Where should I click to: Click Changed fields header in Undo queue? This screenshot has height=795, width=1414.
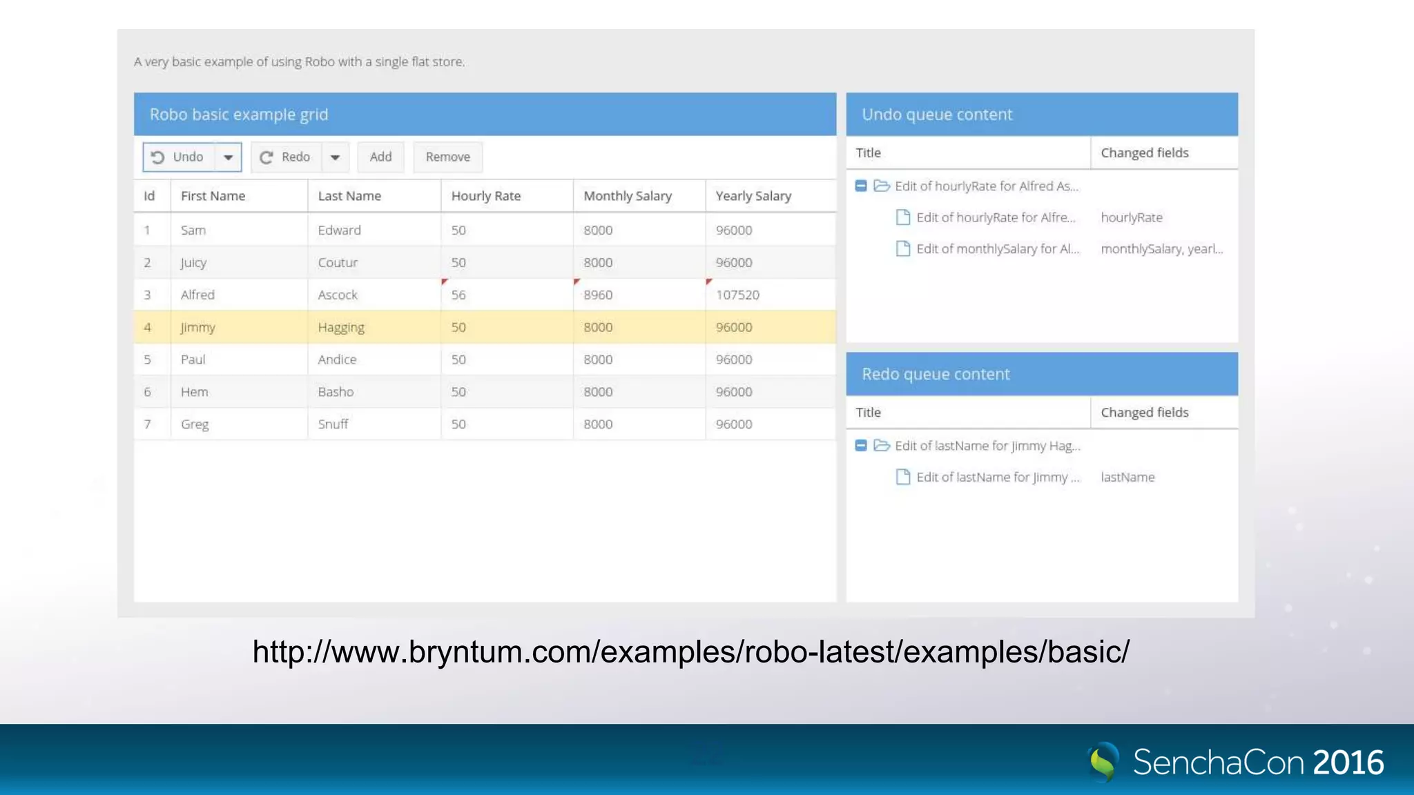pos(1165,153)
